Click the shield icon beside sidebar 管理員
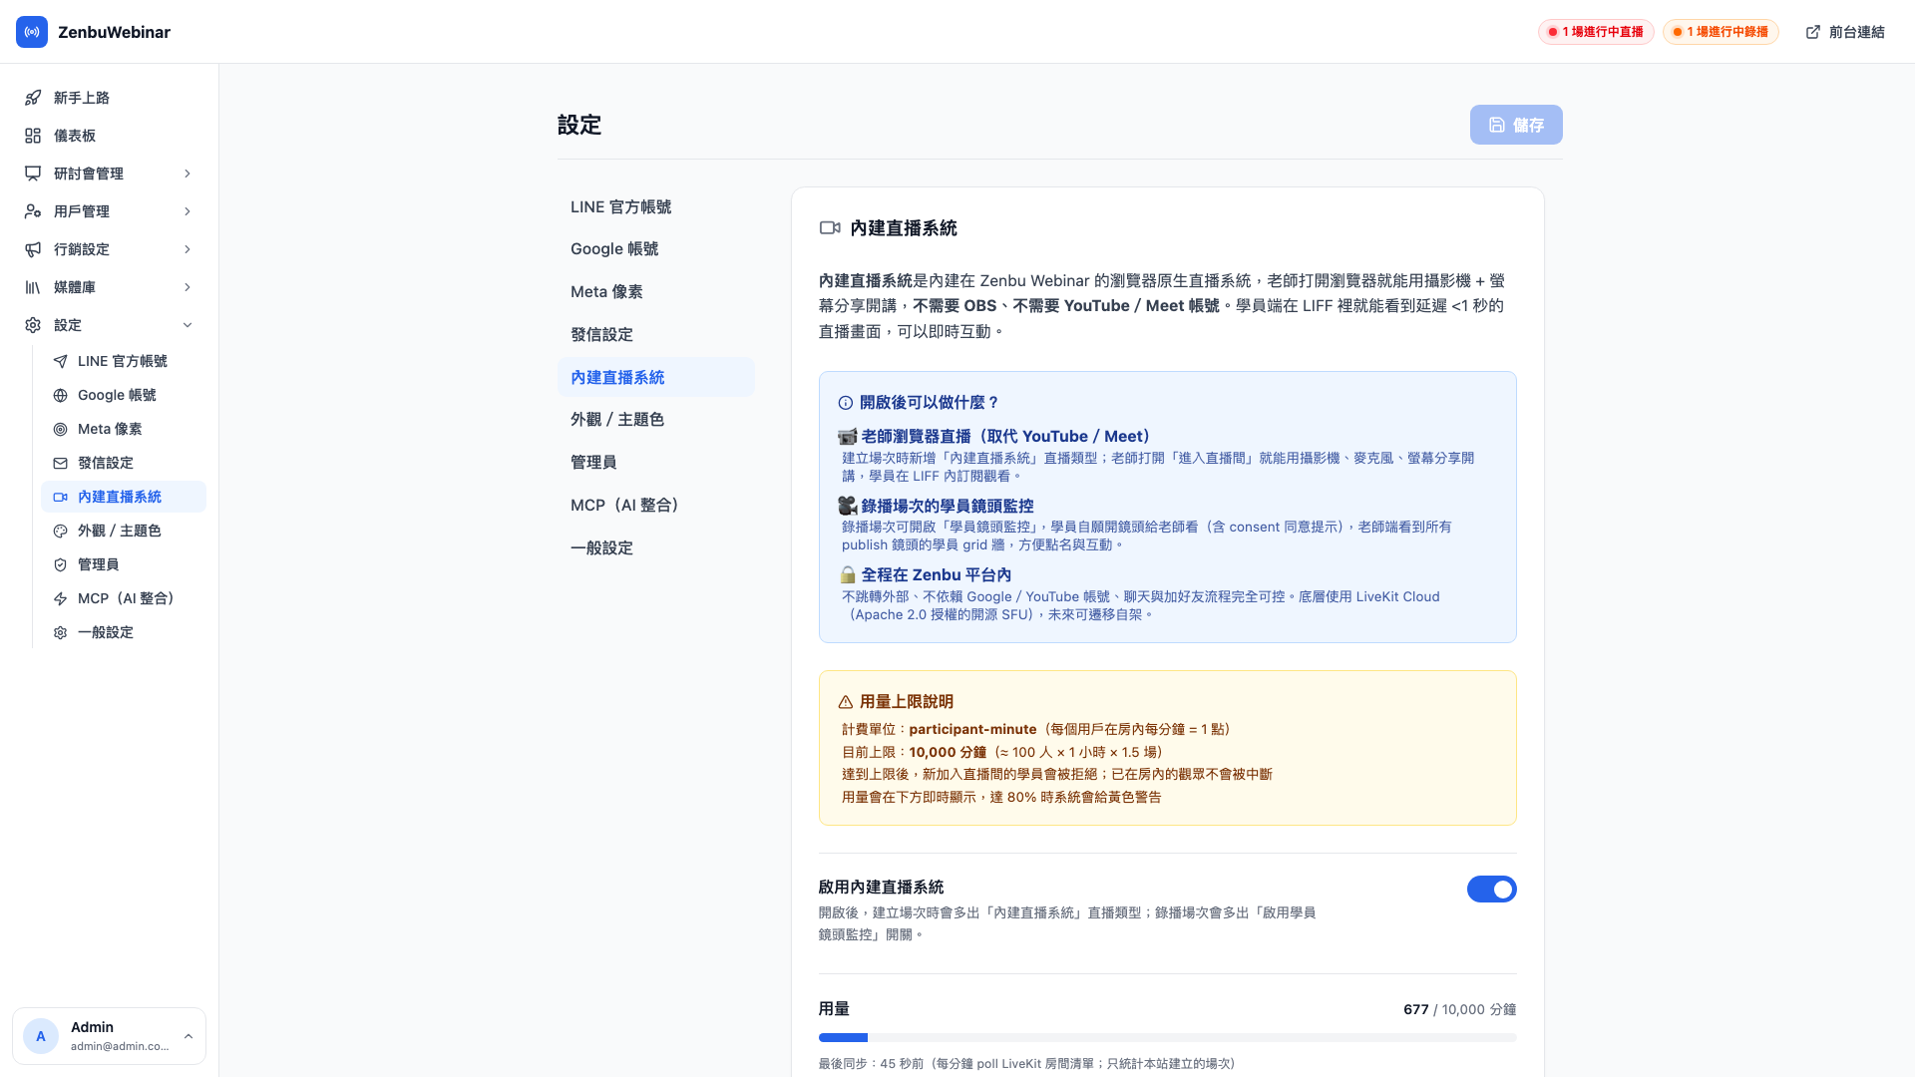This screenshot has width=1915, height=1077. click(x=60, y=564)
